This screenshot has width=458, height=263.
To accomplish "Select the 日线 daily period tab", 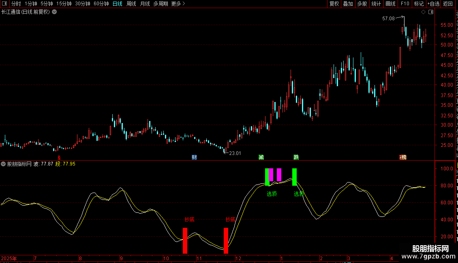I will pyautogui.click(x=118, y=4).
